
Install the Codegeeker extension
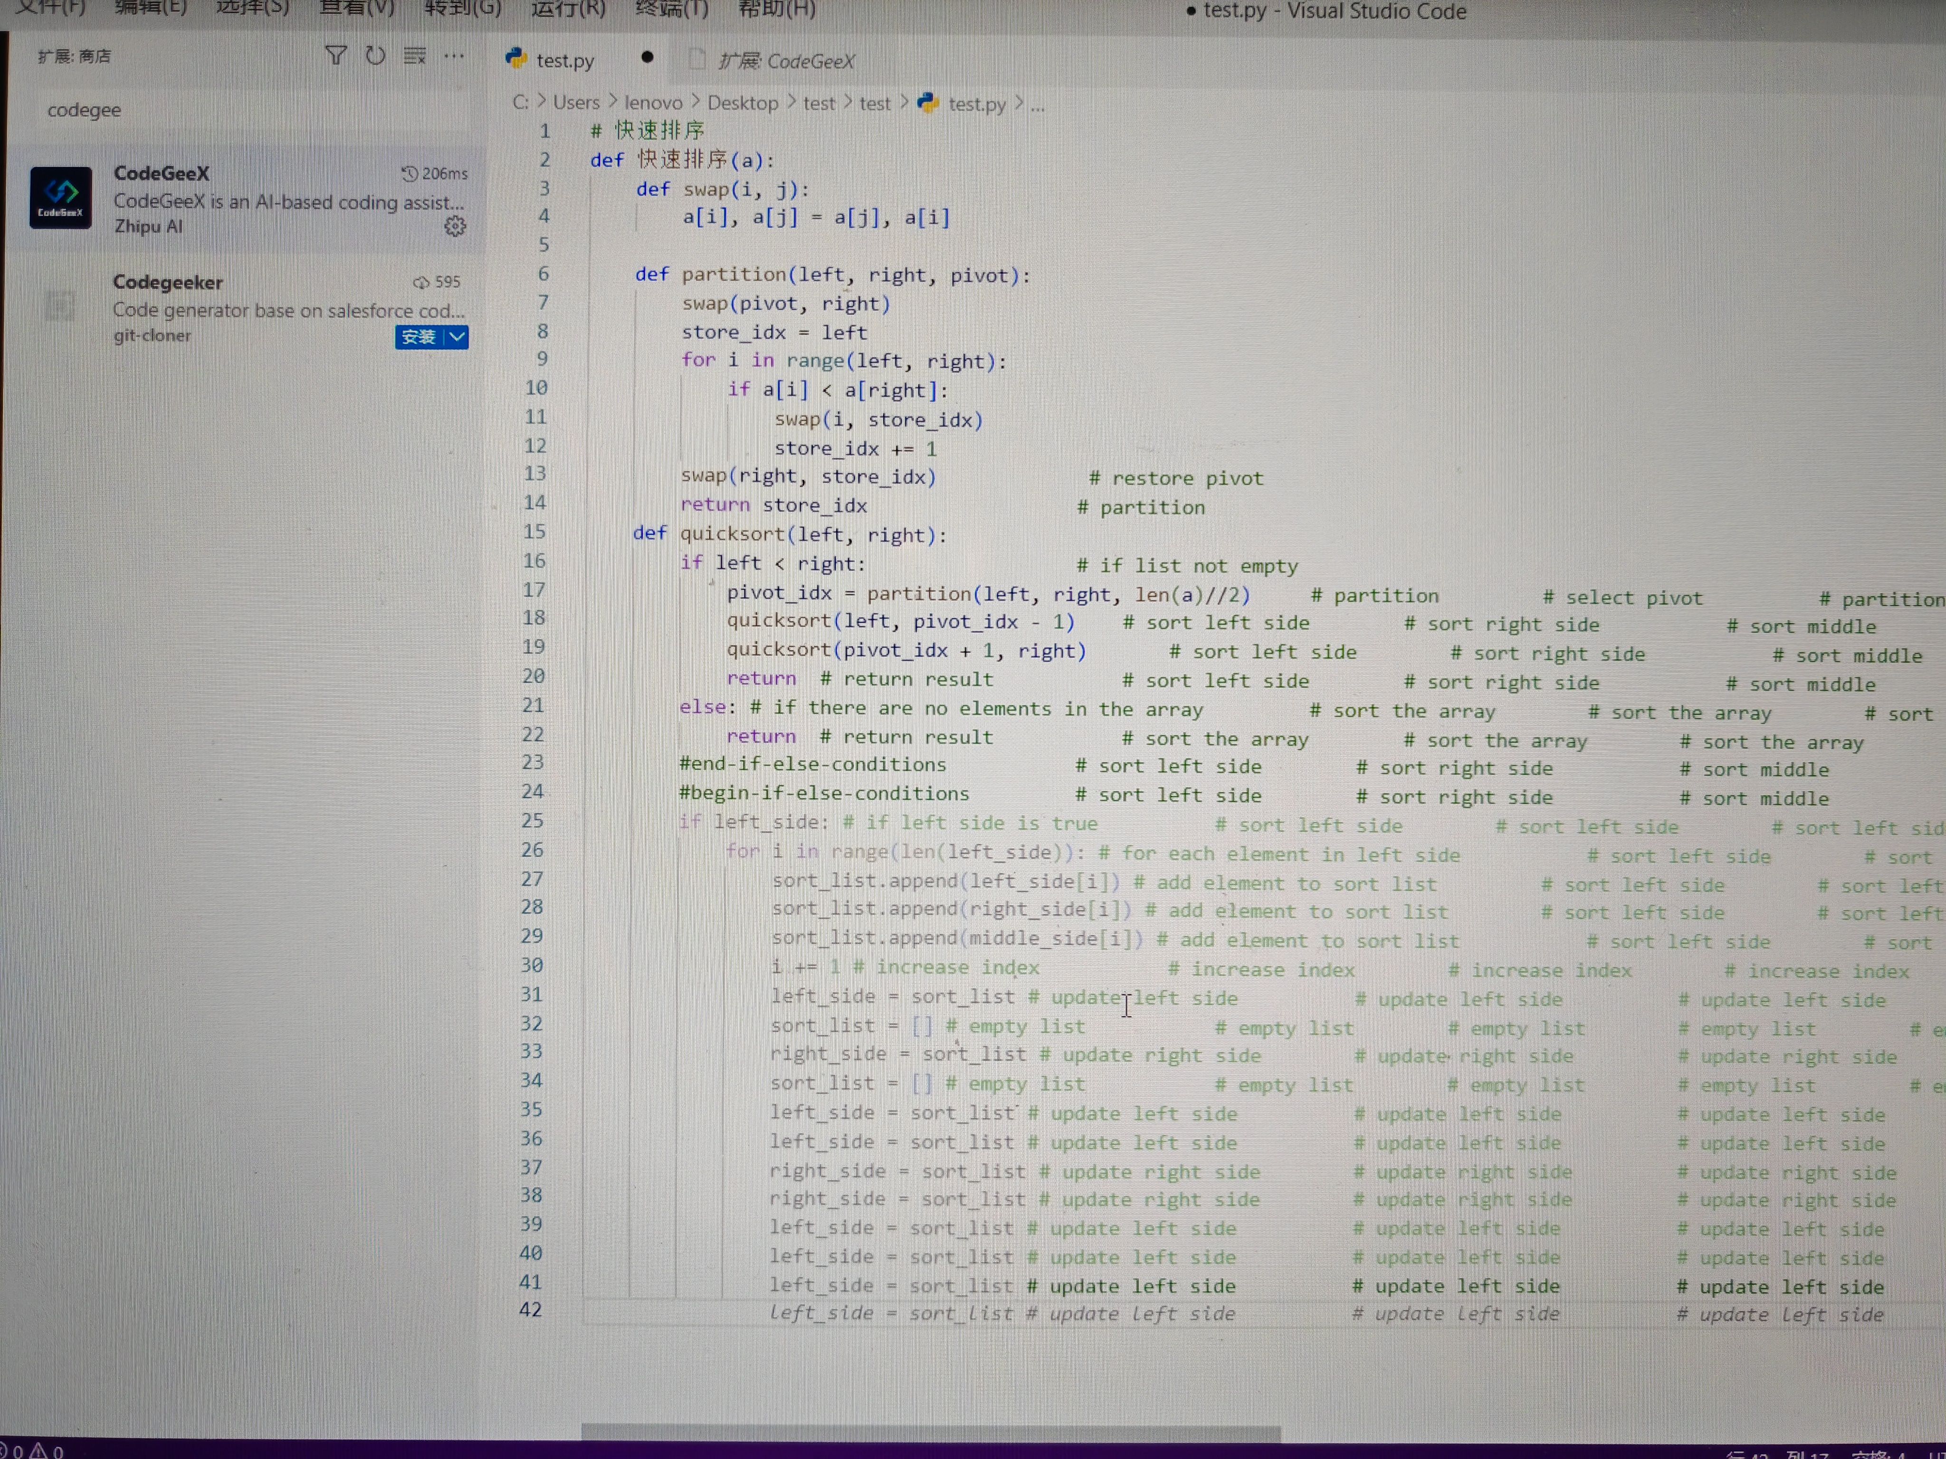coord(418,337)
